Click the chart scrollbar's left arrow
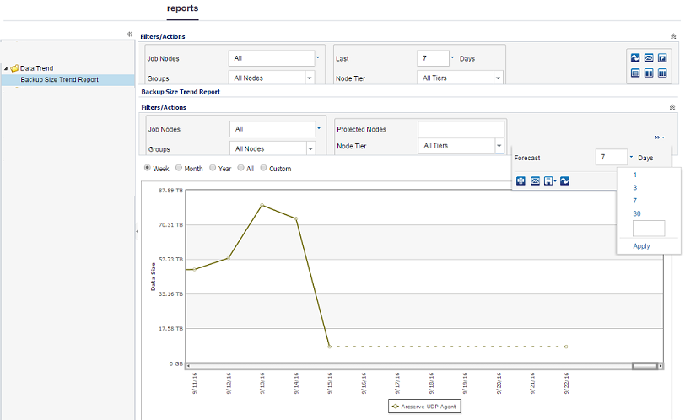The width and height of the screenshot is (685, 420). coord(188,366)
